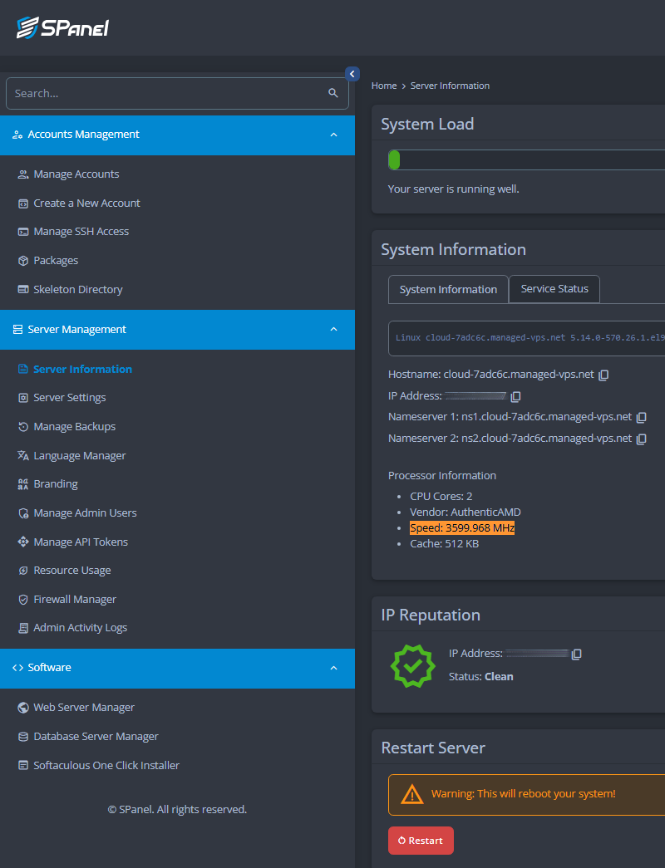The width and height of the screenshot is (665, 868).
Task: Click the Language Manager translate icon
Action: click(x=23, y=455)
